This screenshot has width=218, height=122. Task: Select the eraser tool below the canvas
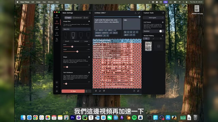[x=100, y=91]
